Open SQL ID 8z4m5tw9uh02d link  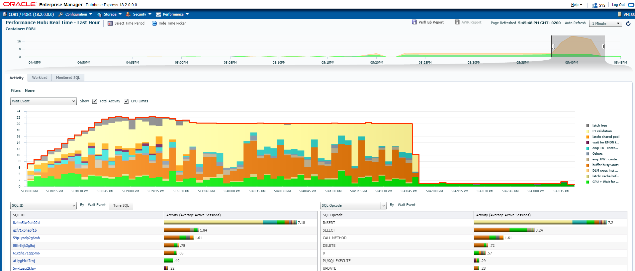pos(26,223)
